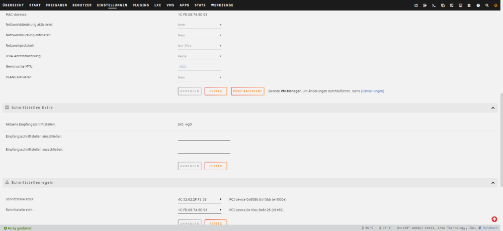Viewport: 503px width, 231px height.
Task: Open the feedback speech-bubble icon
Action: coord(452,6)
